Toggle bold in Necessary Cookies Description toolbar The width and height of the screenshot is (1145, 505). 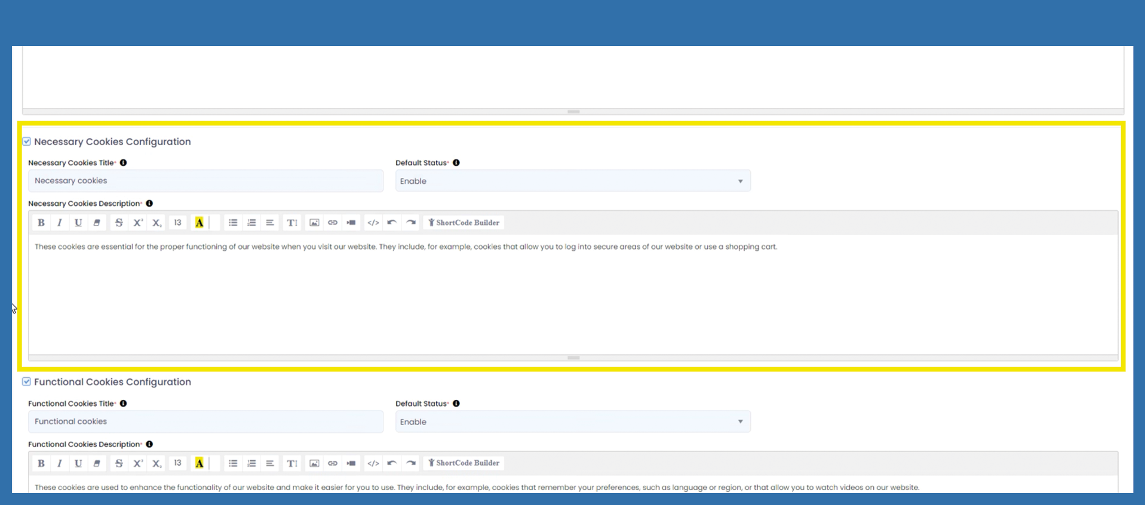pyautogui.click(x=41, y=223)
